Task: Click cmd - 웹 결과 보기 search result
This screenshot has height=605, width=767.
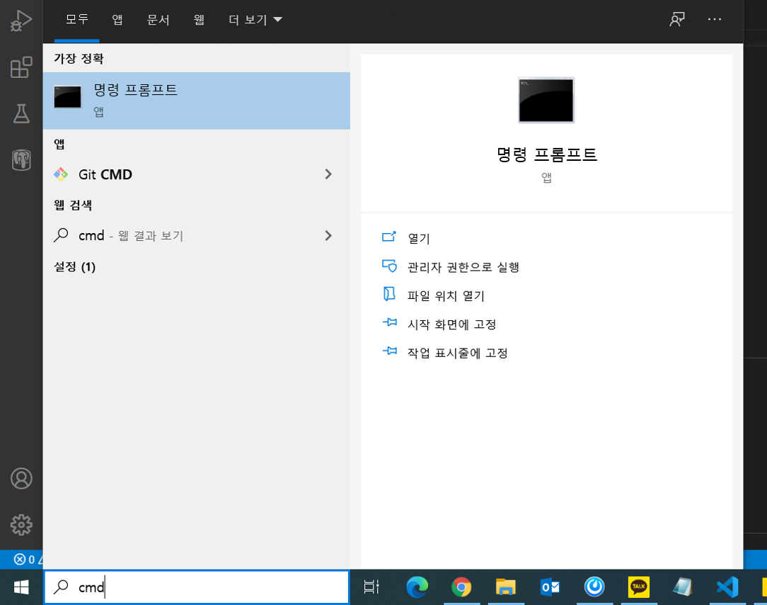Action: click(x=197, y=236)
